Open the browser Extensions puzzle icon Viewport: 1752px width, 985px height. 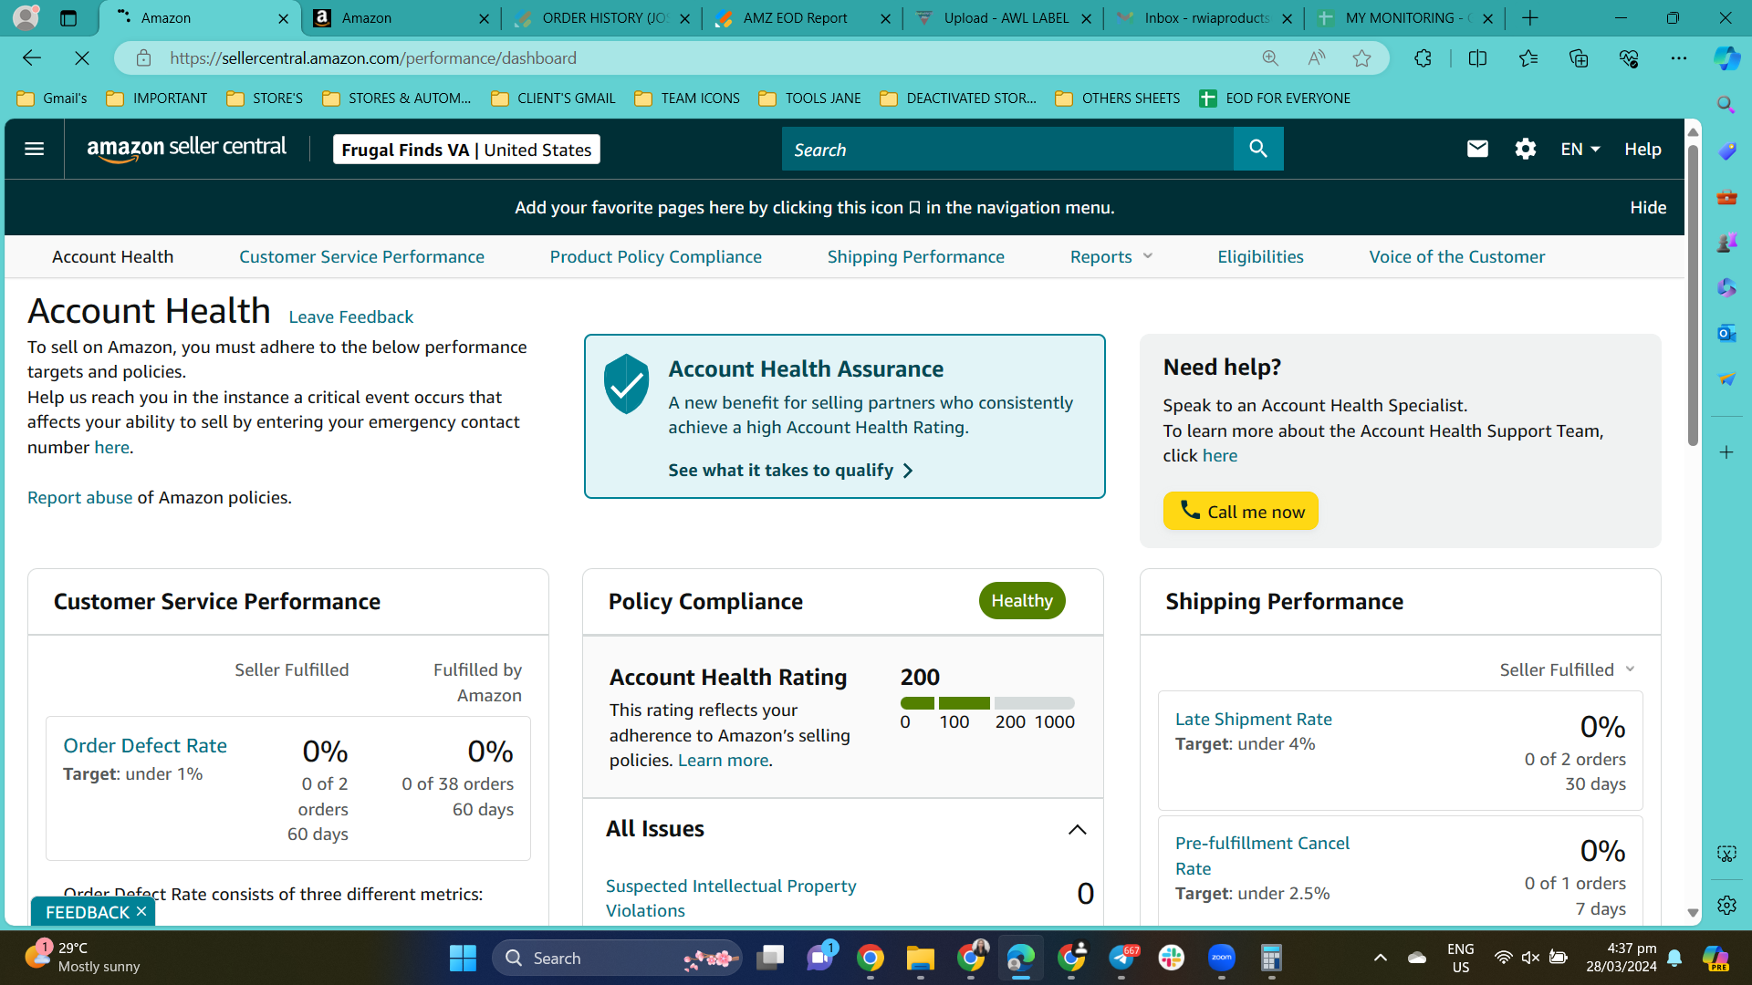tap(1423, 58)
